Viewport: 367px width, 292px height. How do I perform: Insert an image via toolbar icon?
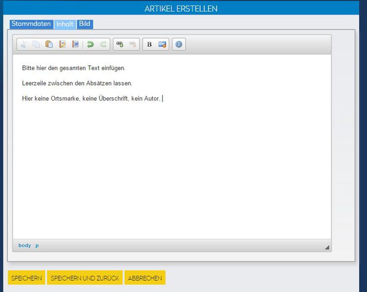(x=162, y=44)
